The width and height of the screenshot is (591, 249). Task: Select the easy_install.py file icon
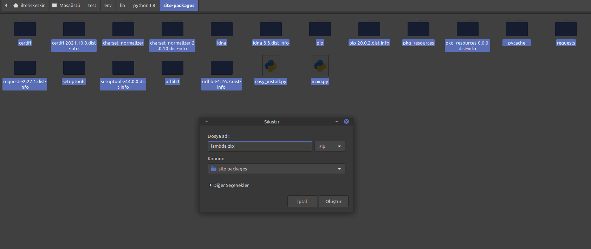(271, 66)
